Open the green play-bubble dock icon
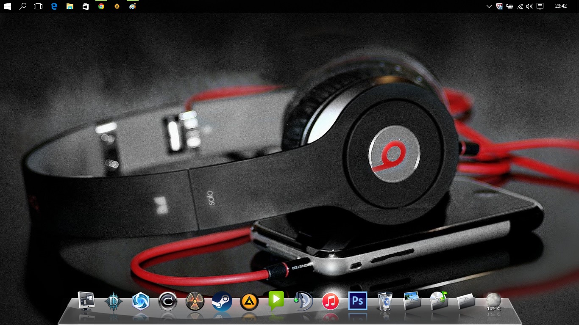Viewport: 579px width, 325px height. [x=276, y=301]
